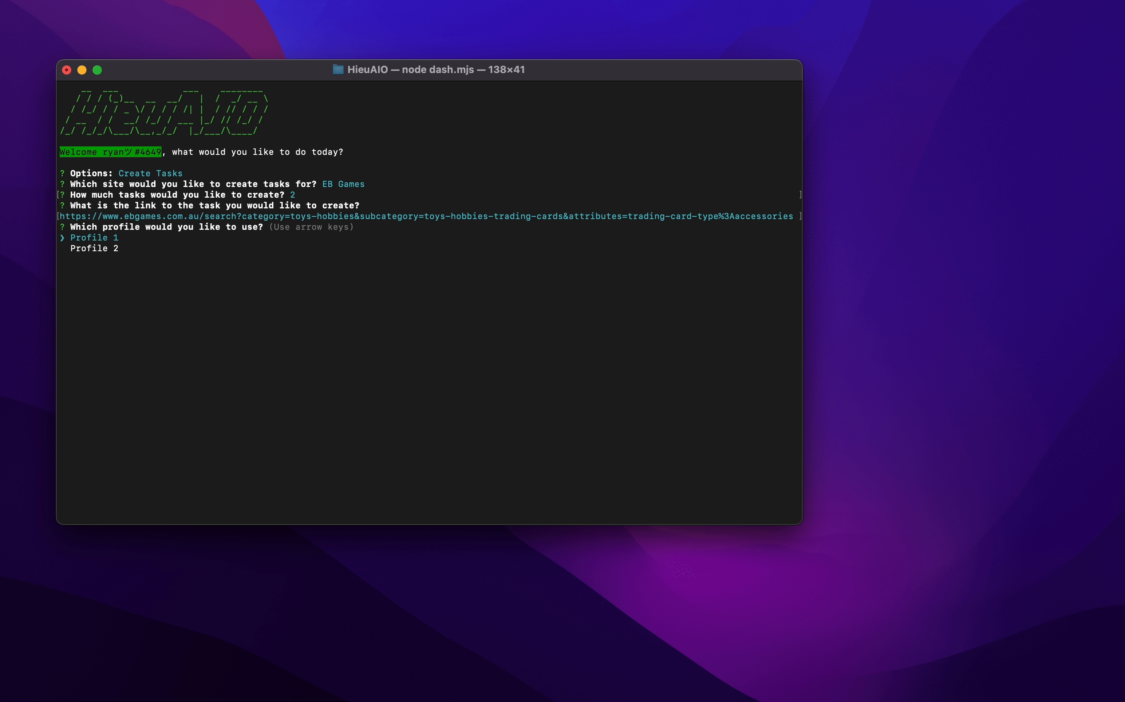Click the ebgames.com.au search URL

426,216
